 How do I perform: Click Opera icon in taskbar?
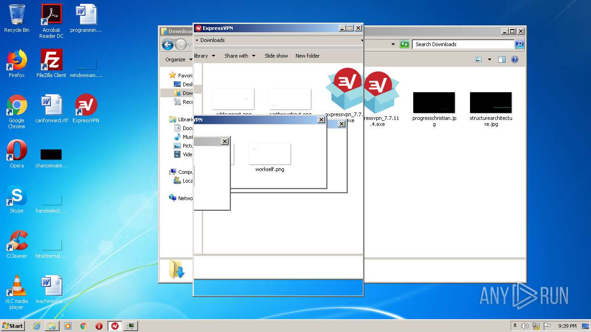99,326
